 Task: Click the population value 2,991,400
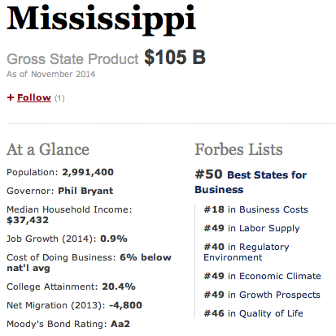coord(88,172)
